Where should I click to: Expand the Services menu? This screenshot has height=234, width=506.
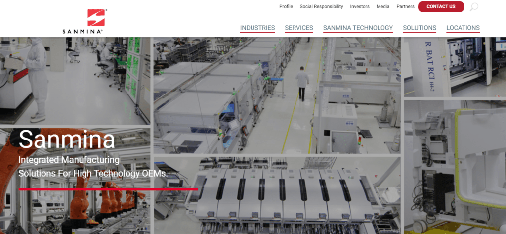tap(299, 28)
